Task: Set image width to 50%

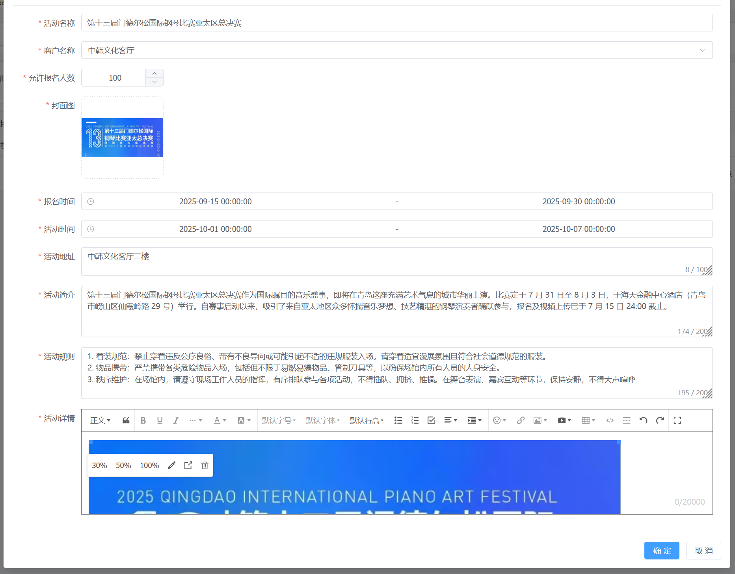Action: [123, 465]
